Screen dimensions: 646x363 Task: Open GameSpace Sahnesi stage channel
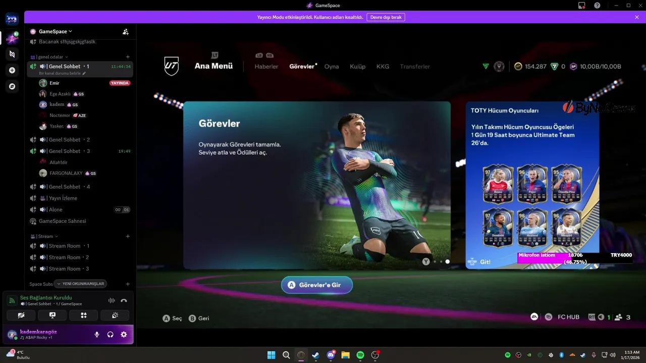pos(81,221)
